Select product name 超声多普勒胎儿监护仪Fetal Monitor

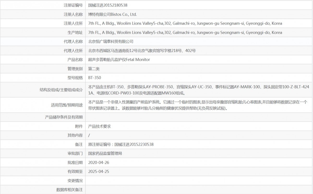click(119, 60)
